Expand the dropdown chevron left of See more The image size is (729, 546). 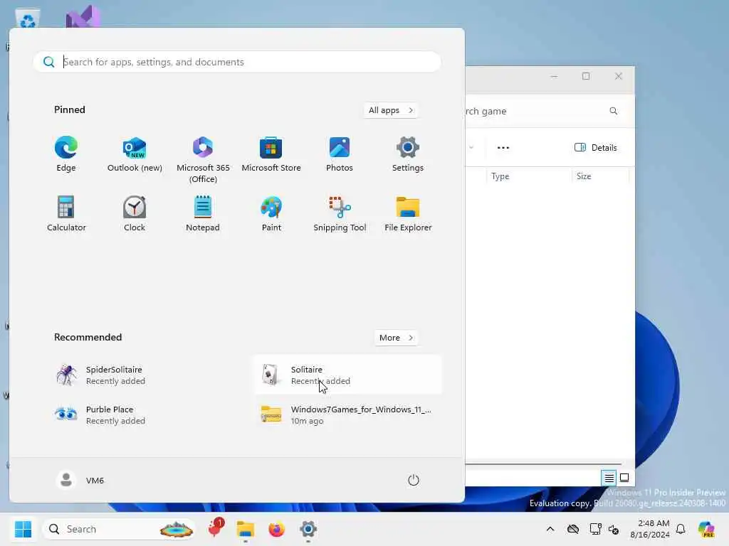click(x=471, y=148)
